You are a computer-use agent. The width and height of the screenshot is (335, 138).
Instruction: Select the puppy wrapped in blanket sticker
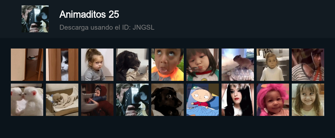click(62, 100)
